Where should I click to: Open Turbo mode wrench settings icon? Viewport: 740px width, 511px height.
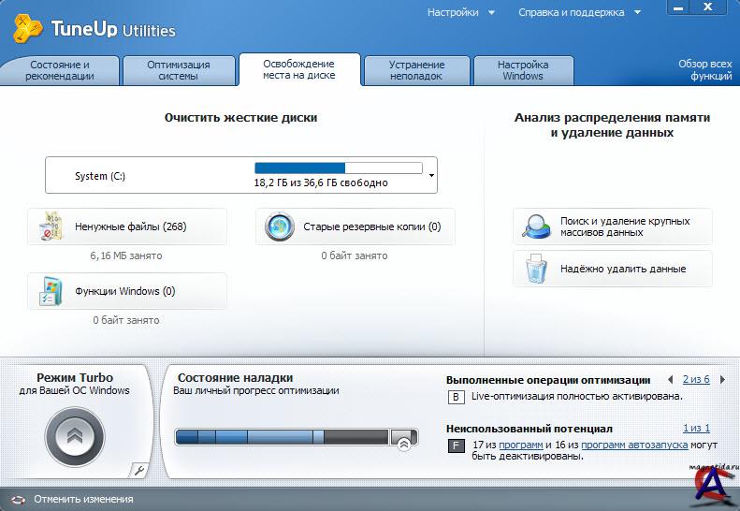139,470
